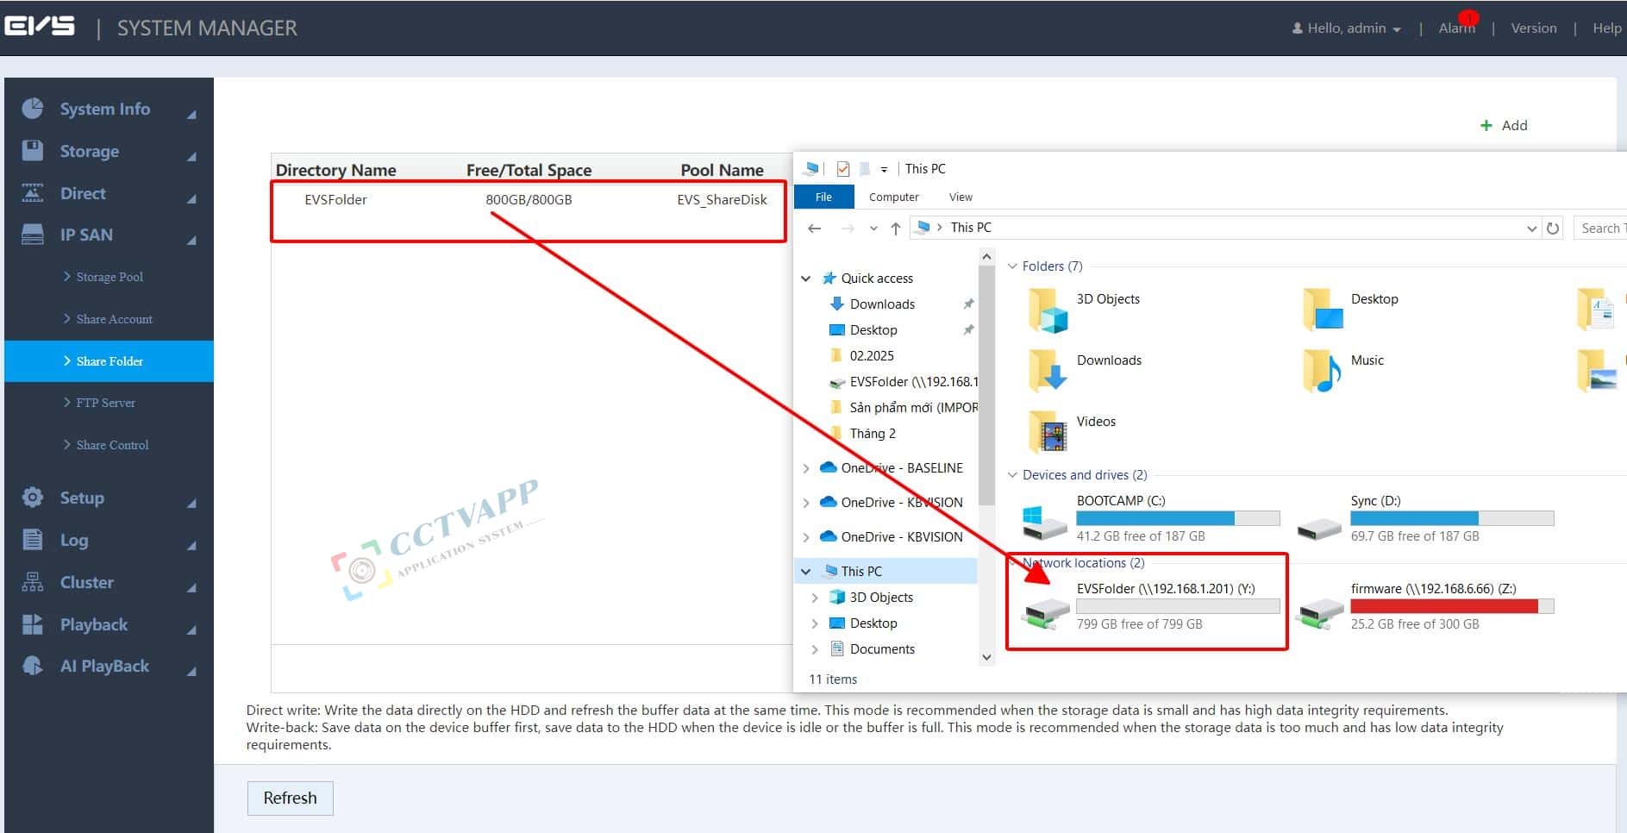
Task: Click the Explorer refresh icon beside address bar
Action: 1553,229
